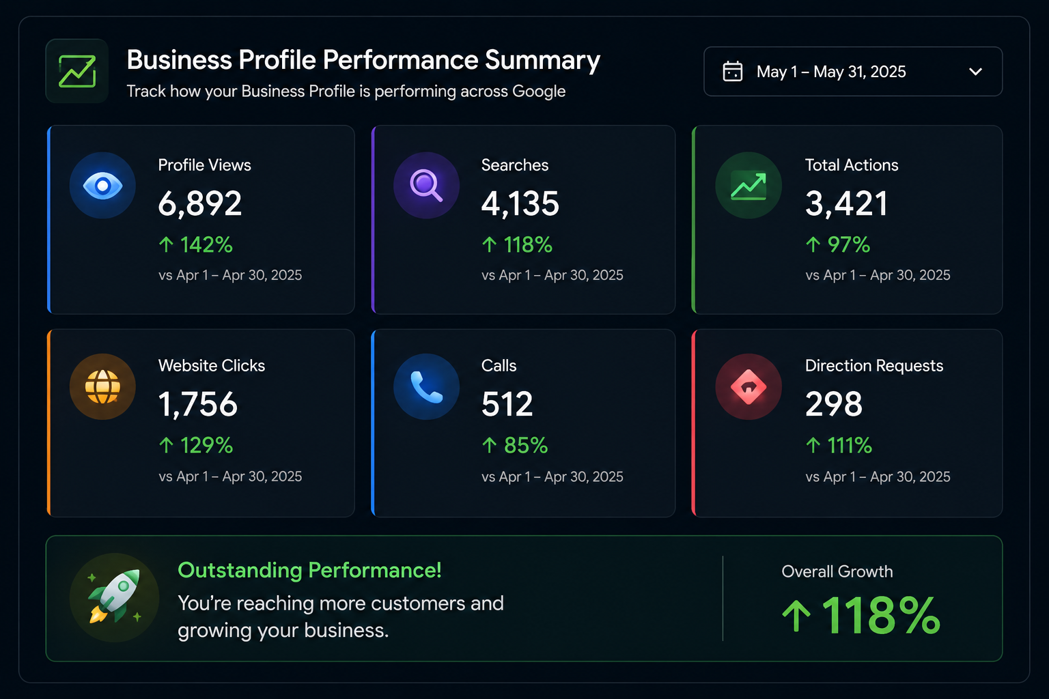1049x699 pixels.
Task: Click the blue eye Profile Views icon
Action: pos(102,185)
